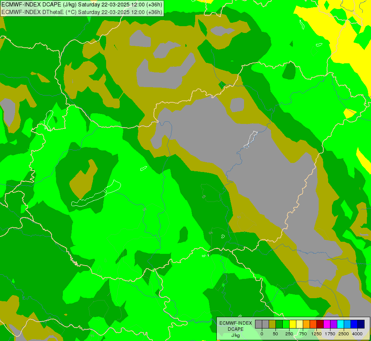Click the DCAPE label in the legend box
The height and width of the screenshot is (341, 371).
coord(236,329)
